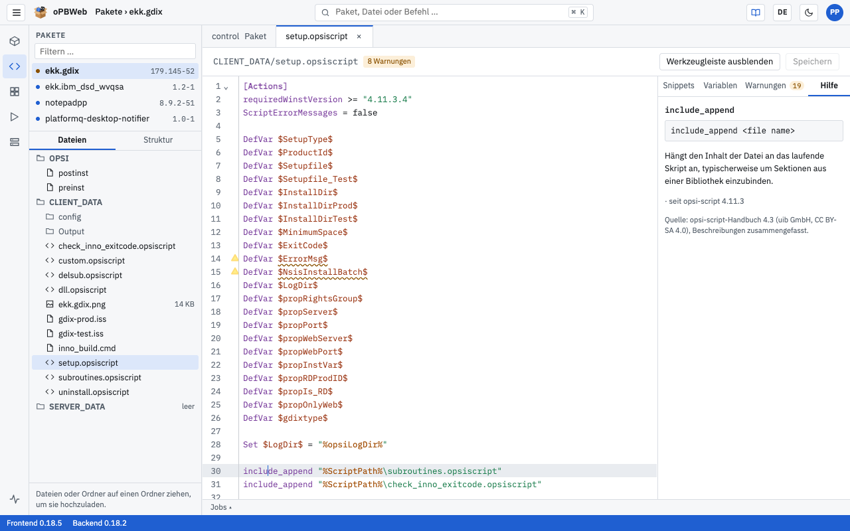Open the server stack sidebar icon

point(15,142)
